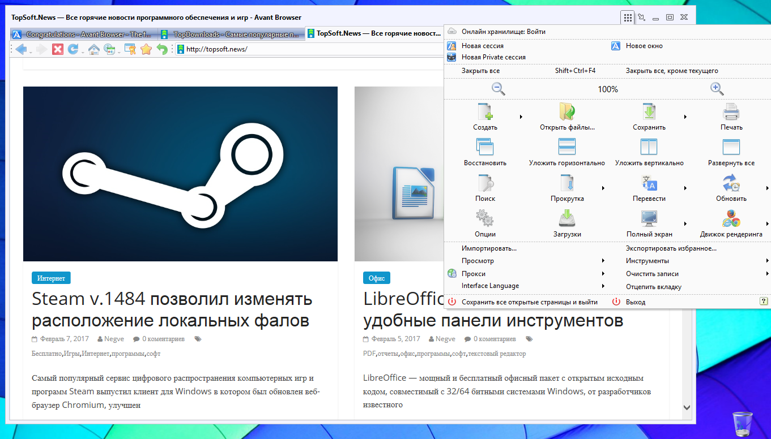Click the 100% zoom level value

point(608,89)
